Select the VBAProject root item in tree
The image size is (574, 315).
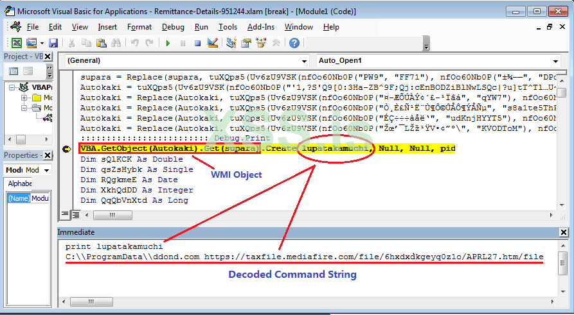(42, 88)
